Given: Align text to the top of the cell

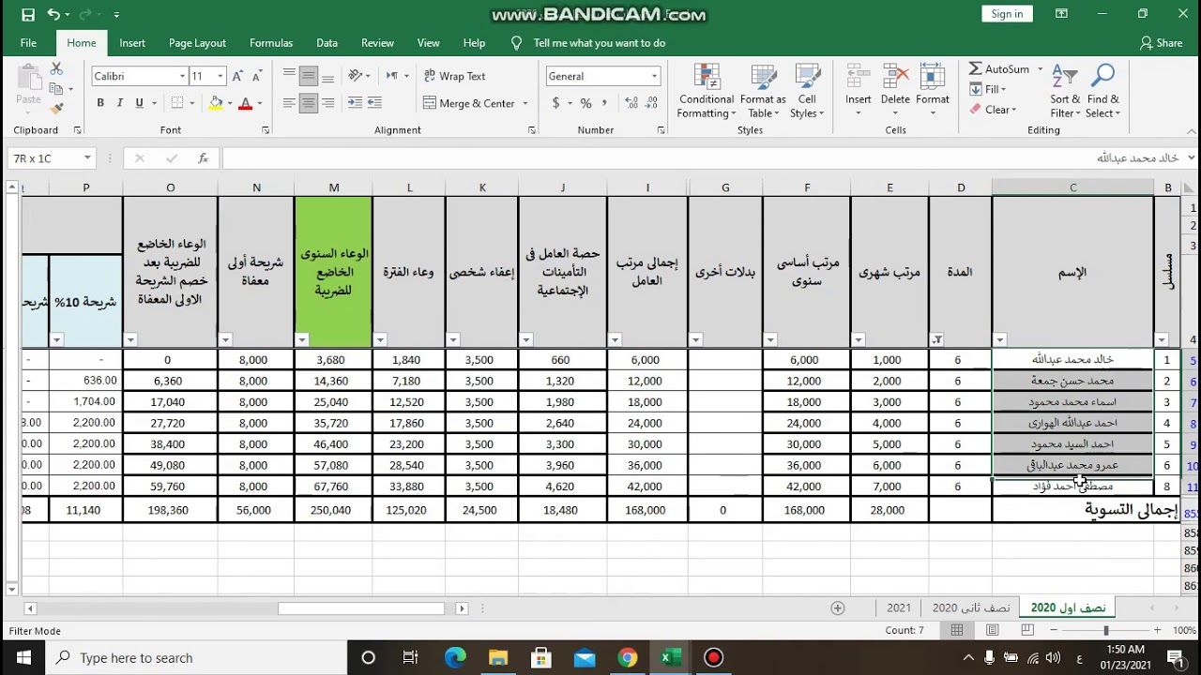Looking at the screenshot, I should coord(289,76).
